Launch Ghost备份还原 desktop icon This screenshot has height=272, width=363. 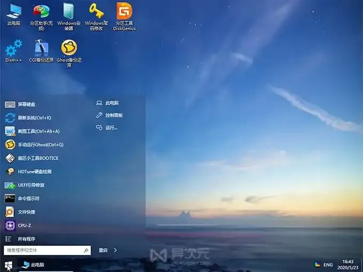point(69,53)
